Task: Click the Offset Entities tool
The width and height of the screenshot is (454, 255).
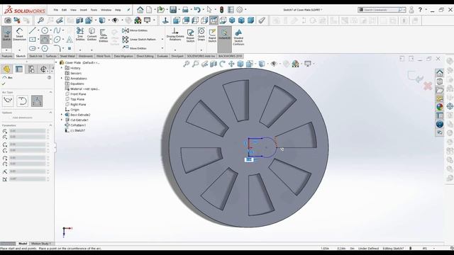Action: pos(104,36)
